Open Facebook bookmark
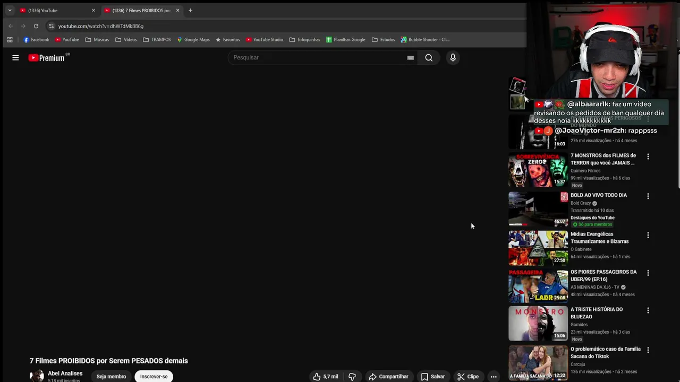 36,40
